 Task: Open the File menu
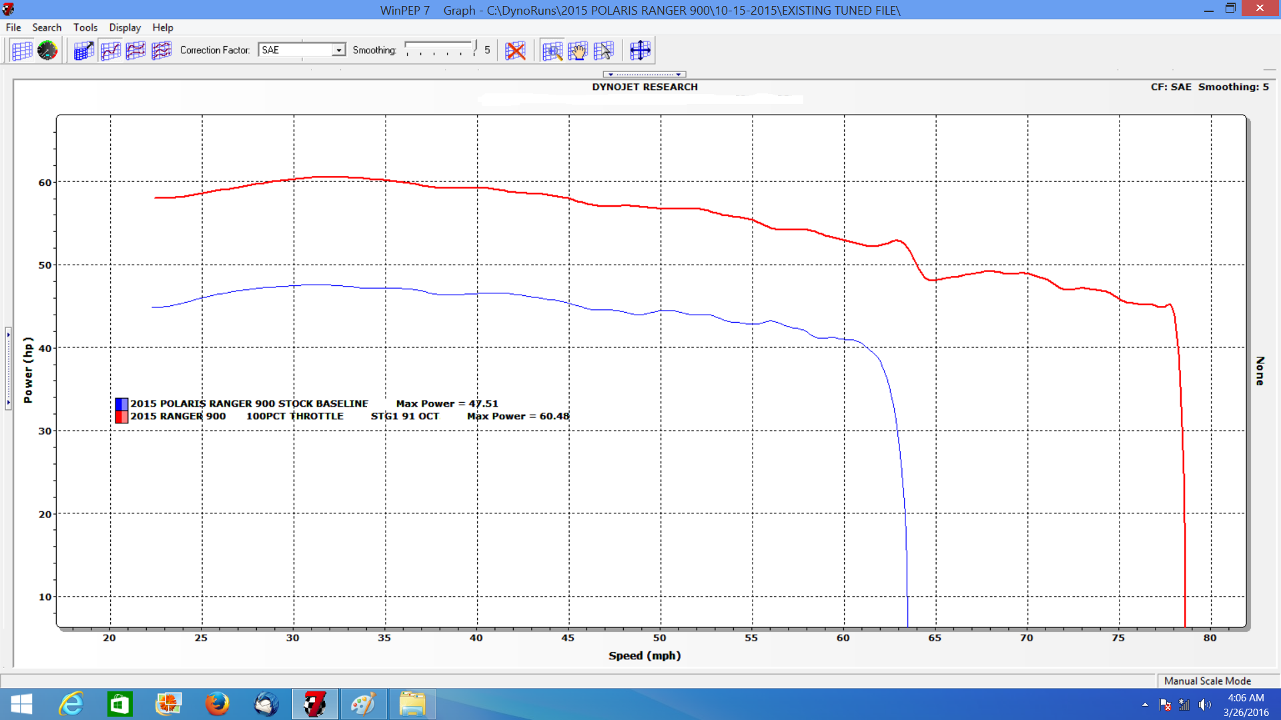point(13,27)
